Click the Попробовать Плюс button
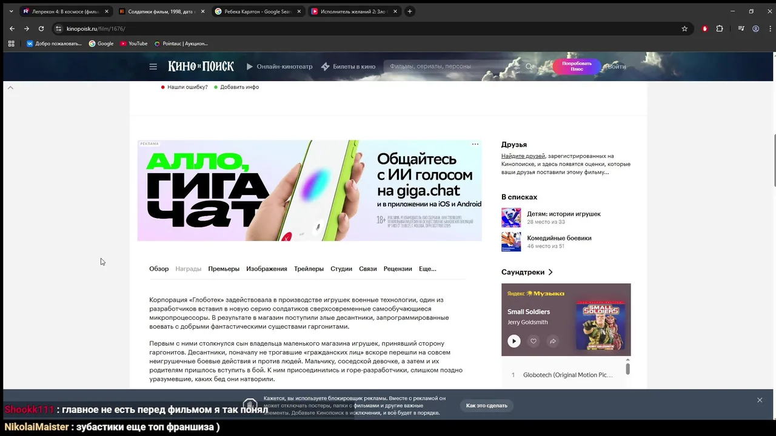Image resolution: width=776 pixels, height=436 pixels. click(x=577, y=66)
